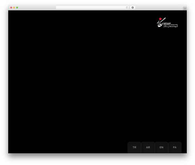The image size is (195, 165).
Task: Open a new tab with plus button
Action: point(185,9)
